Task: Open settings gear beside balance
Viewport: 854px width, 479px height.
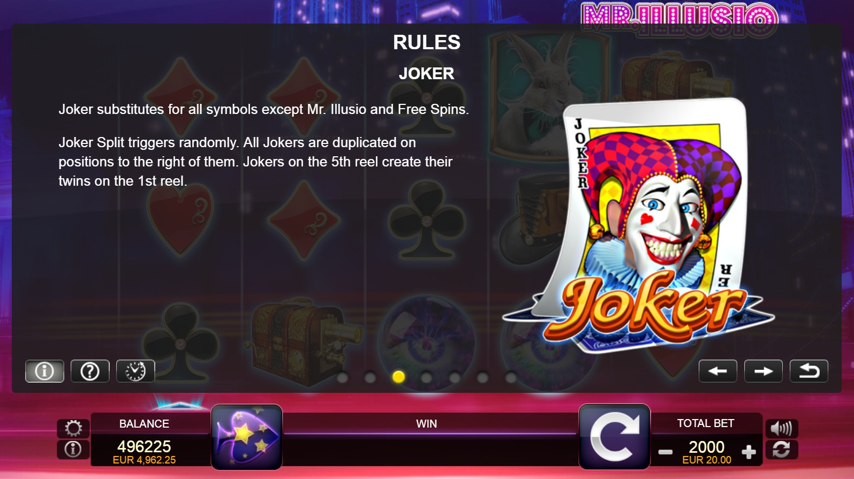Action: (73, 428)
